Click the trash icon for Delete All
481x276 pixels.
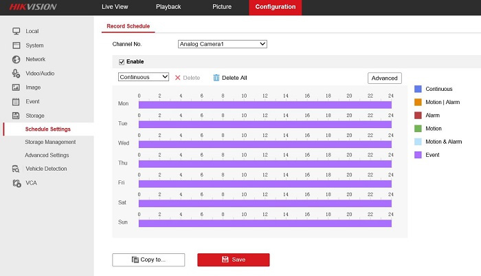pos(216,78)
